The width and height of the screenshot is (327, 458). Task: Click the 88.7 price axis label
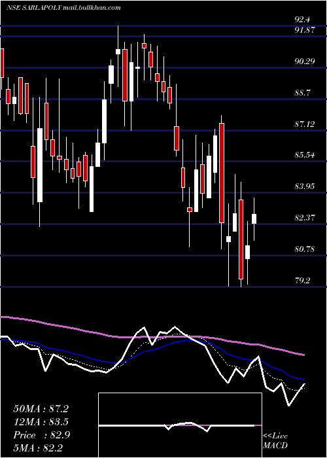click(x=302, y=93)
